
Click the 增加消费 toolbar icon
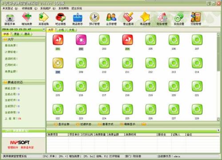[x=27, y=19]
